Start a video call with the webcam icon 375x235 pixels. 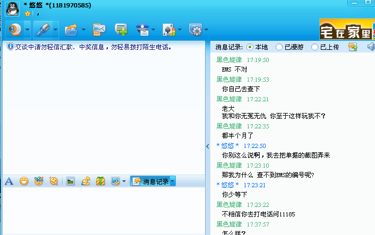tap(15, 30)
